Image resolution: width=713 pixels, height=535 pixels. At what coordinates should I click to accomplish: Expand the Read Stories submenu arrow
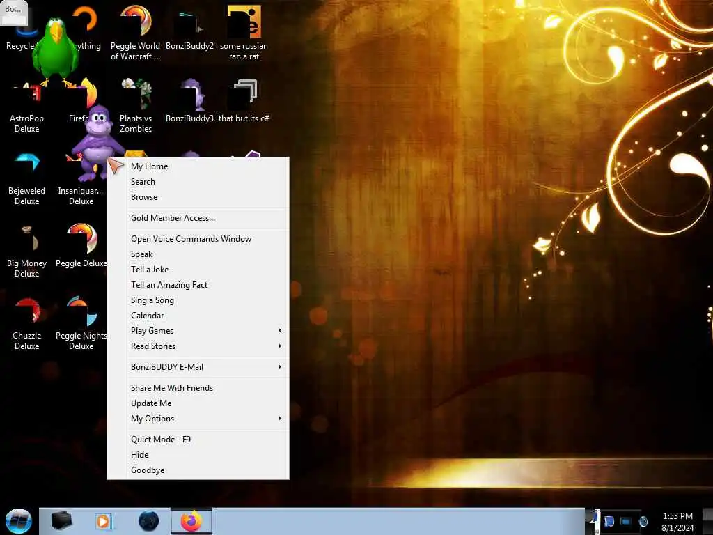[280, 346]
